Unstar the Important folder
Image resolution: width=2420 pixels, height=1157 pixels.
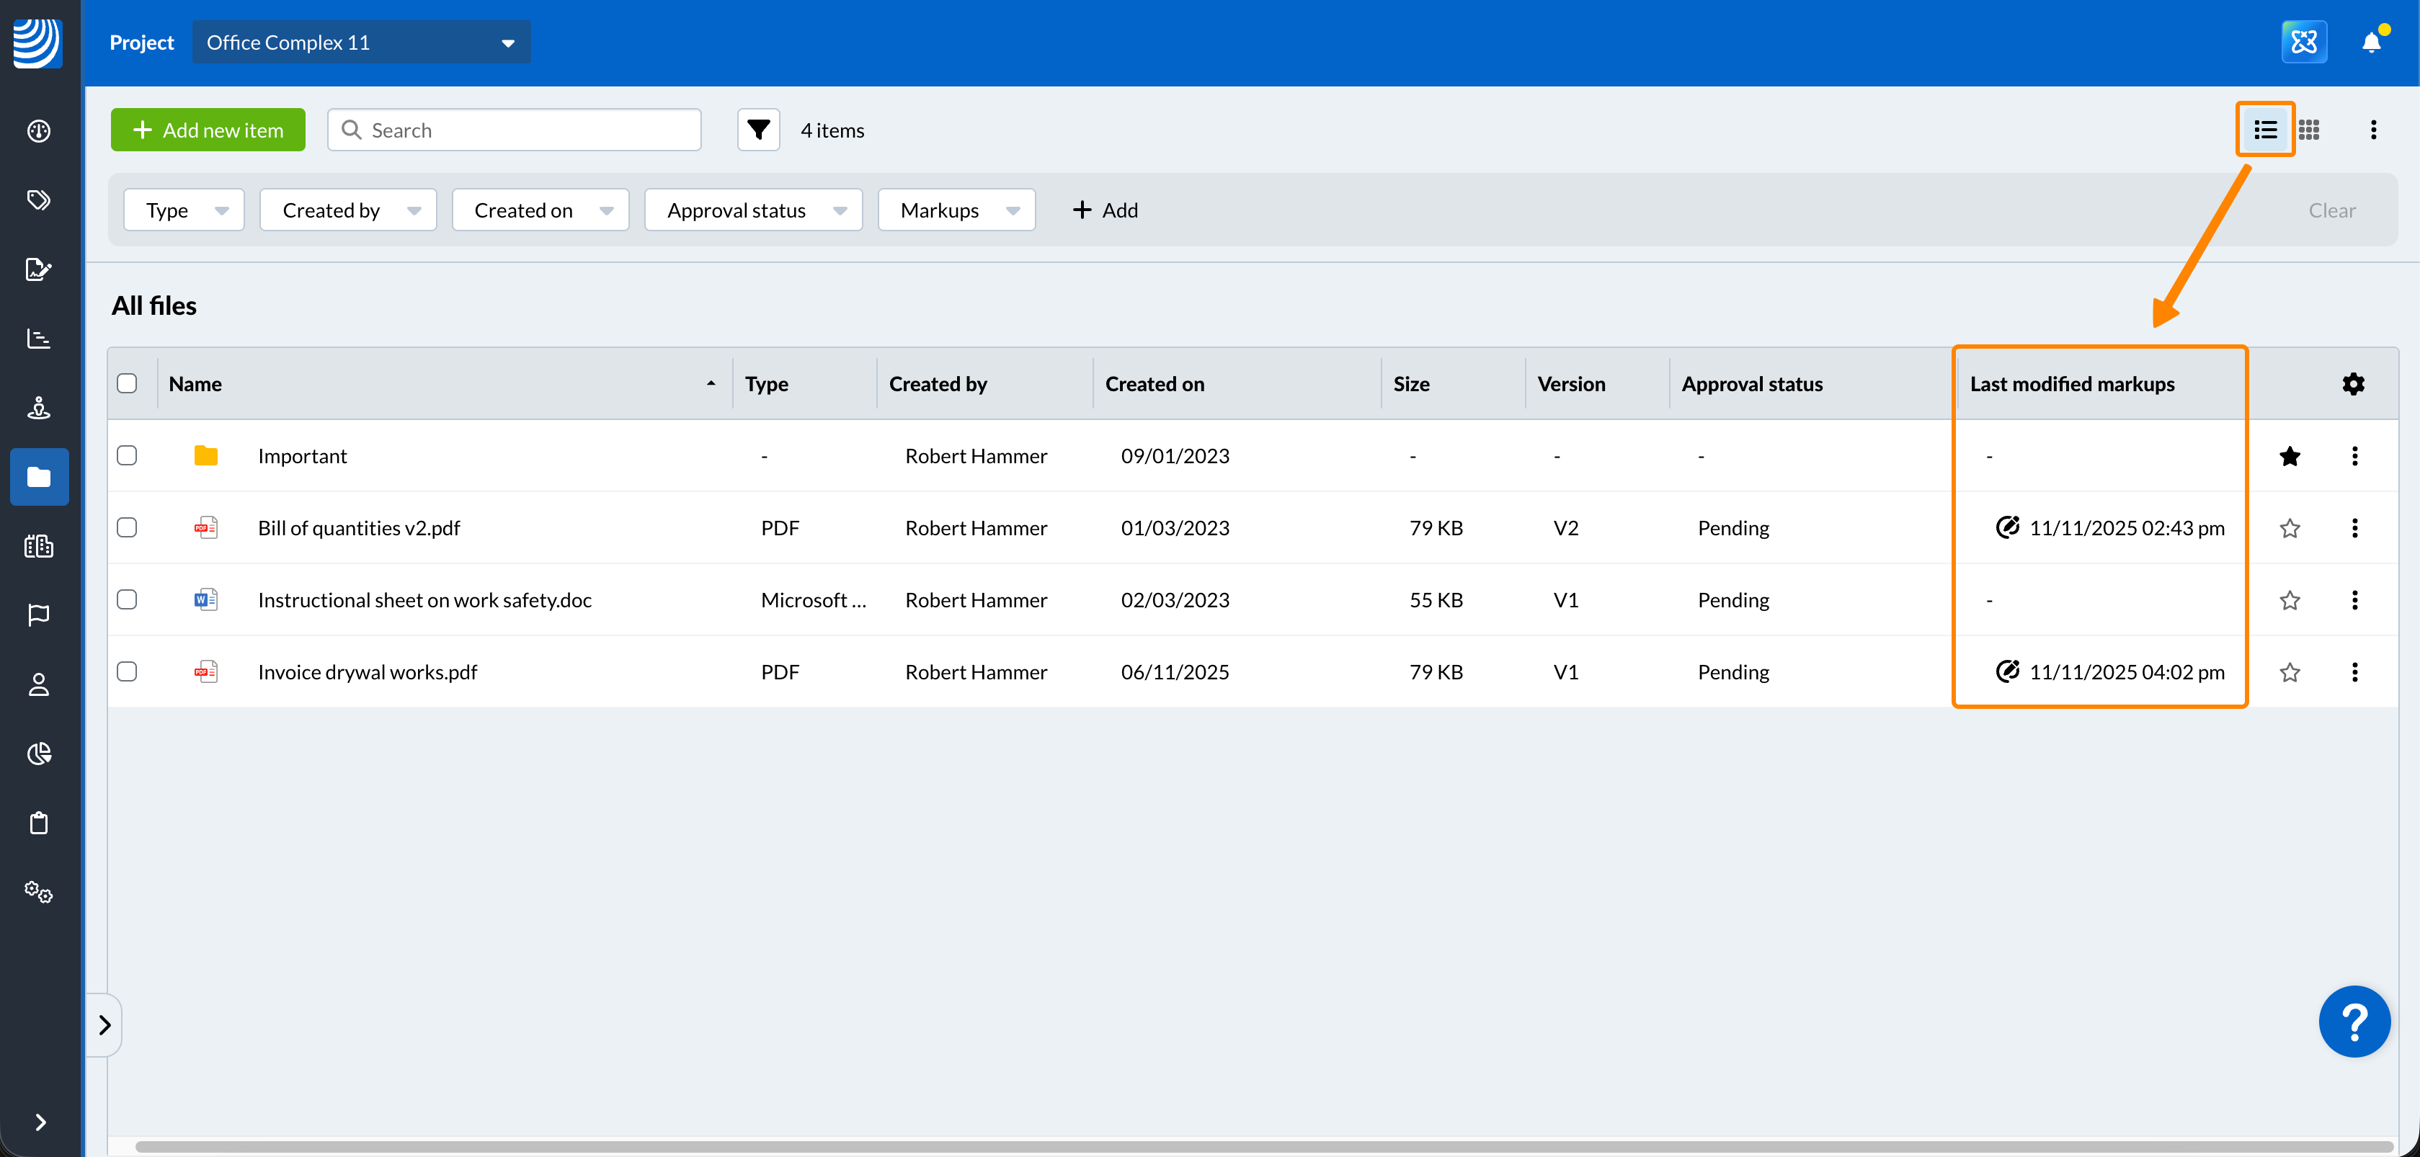pos(2290,455)
